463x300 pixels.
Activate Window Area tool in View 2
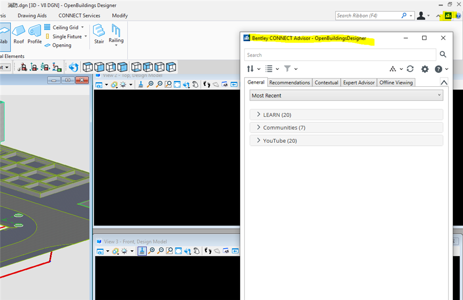click(168, 85)
